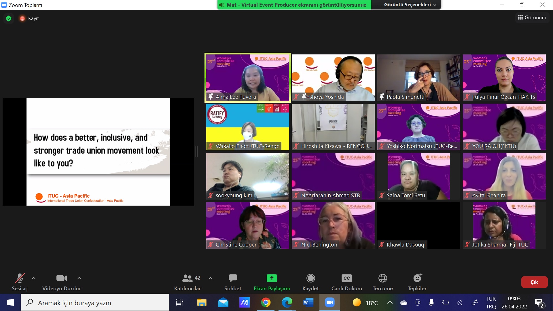Image resolution: width=553 pixels, height=311 pixels.
Task: Select Nici Benington video tile
Action: [x=333, y=225]
